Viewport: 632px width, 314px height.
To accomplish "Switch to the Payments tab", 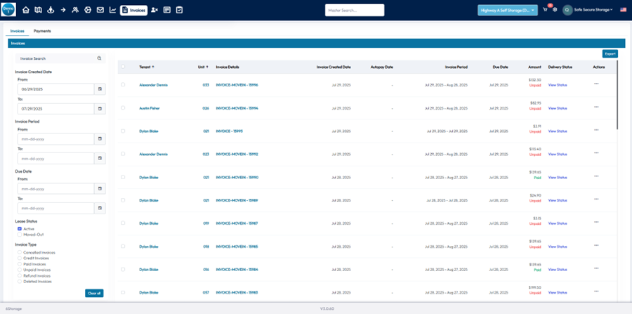I will point(42,31).
